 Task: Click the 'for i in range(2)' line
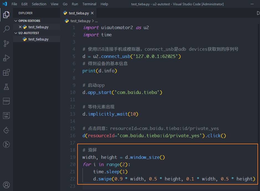(106, 164)
